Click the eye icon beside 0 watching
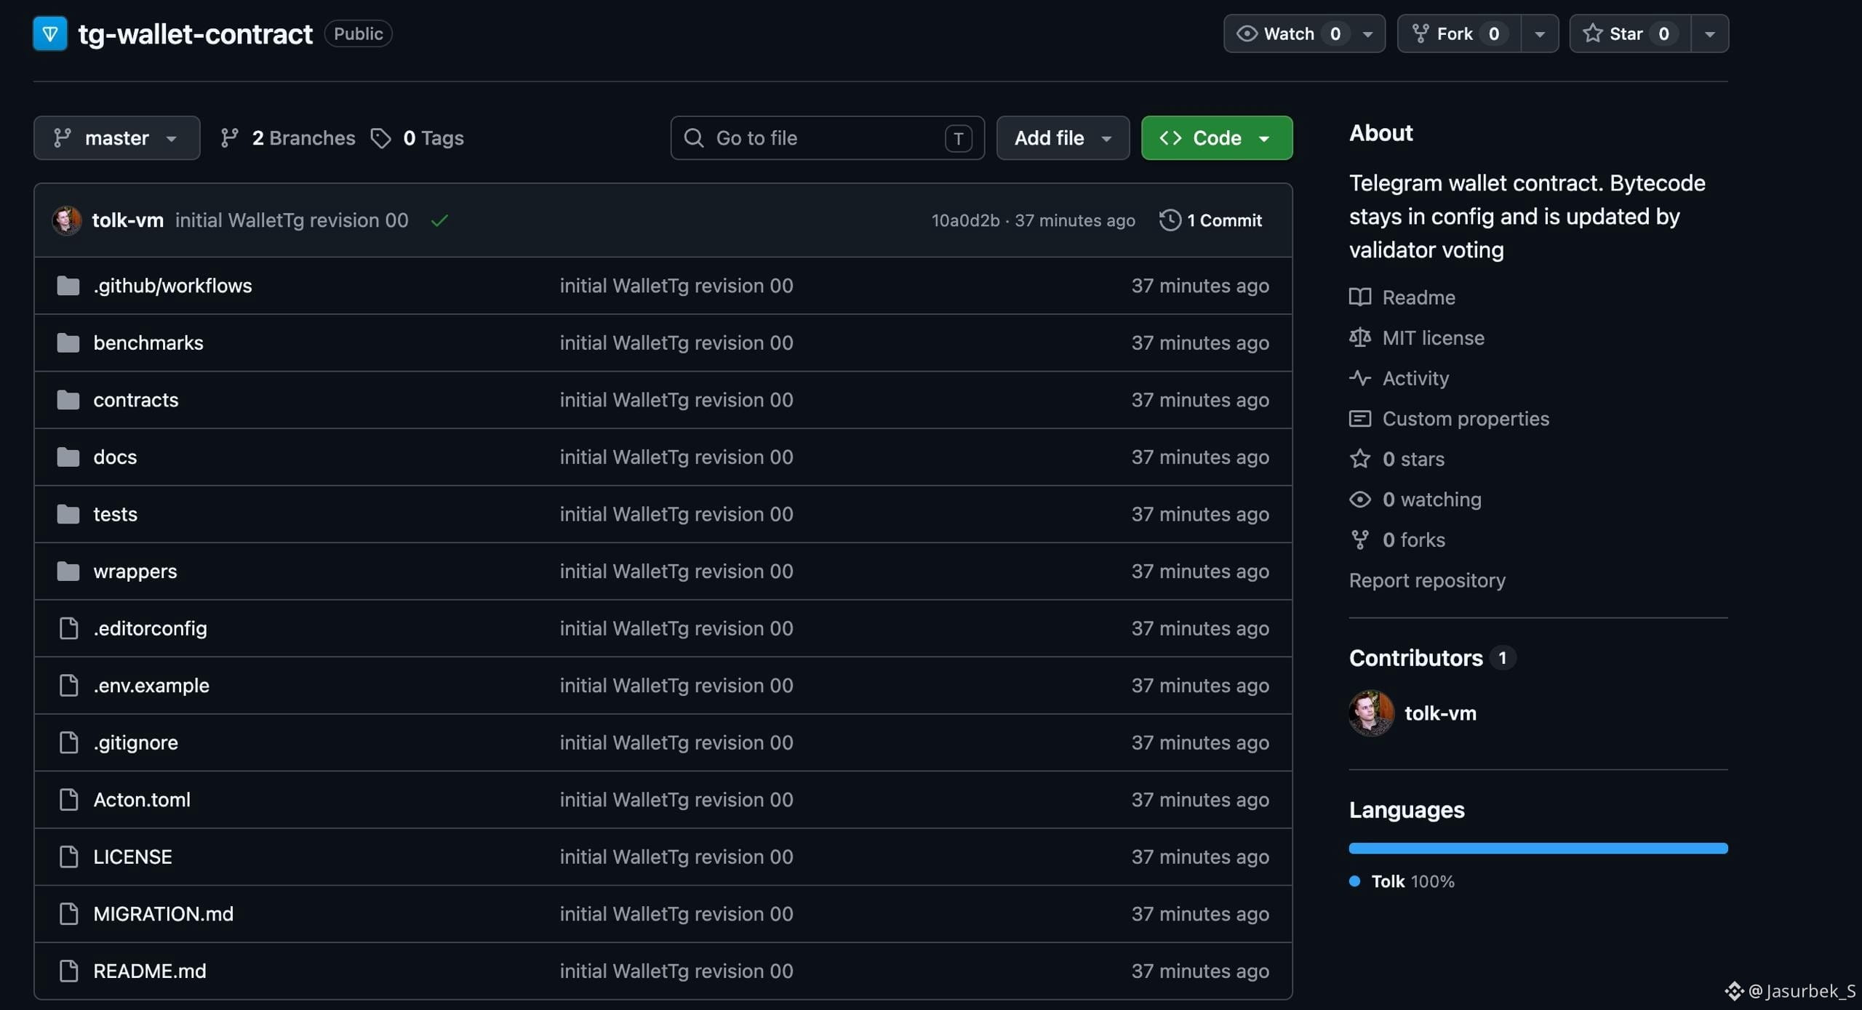This screenshot has height=1010, width=1862. point(1360,500)
